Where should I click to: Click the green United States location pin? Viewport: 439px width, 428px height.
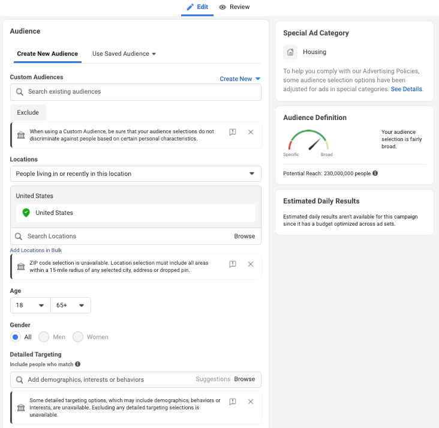pos(26,213)
